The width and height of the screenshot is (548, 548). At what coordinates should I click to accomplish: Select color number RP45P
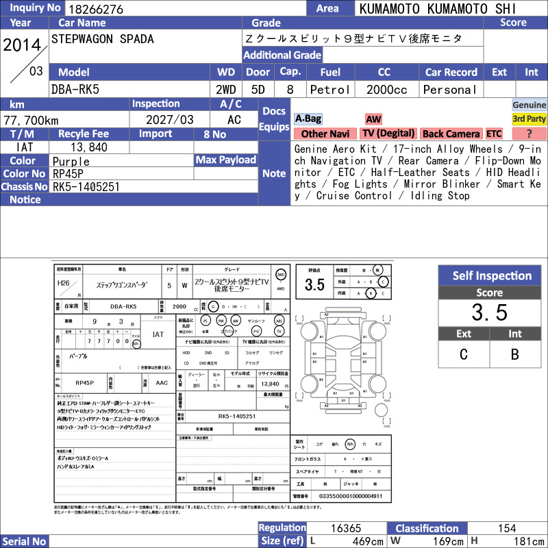tap(68, 174)
